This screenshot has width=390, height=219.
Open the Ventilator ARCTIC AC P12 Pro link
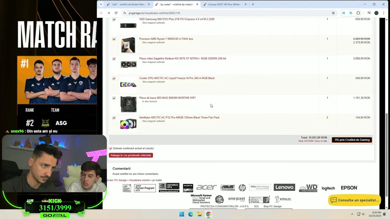click(179, 117)
